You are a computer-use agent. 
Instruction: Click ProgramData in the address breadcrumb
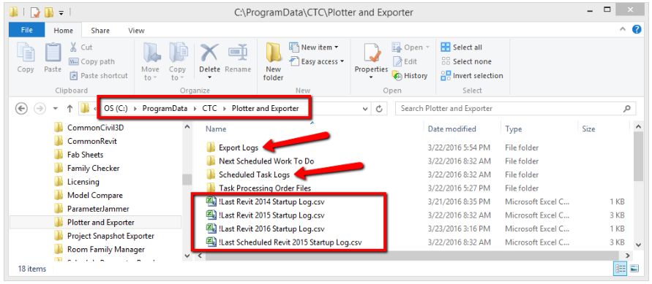tap(165, 109)
